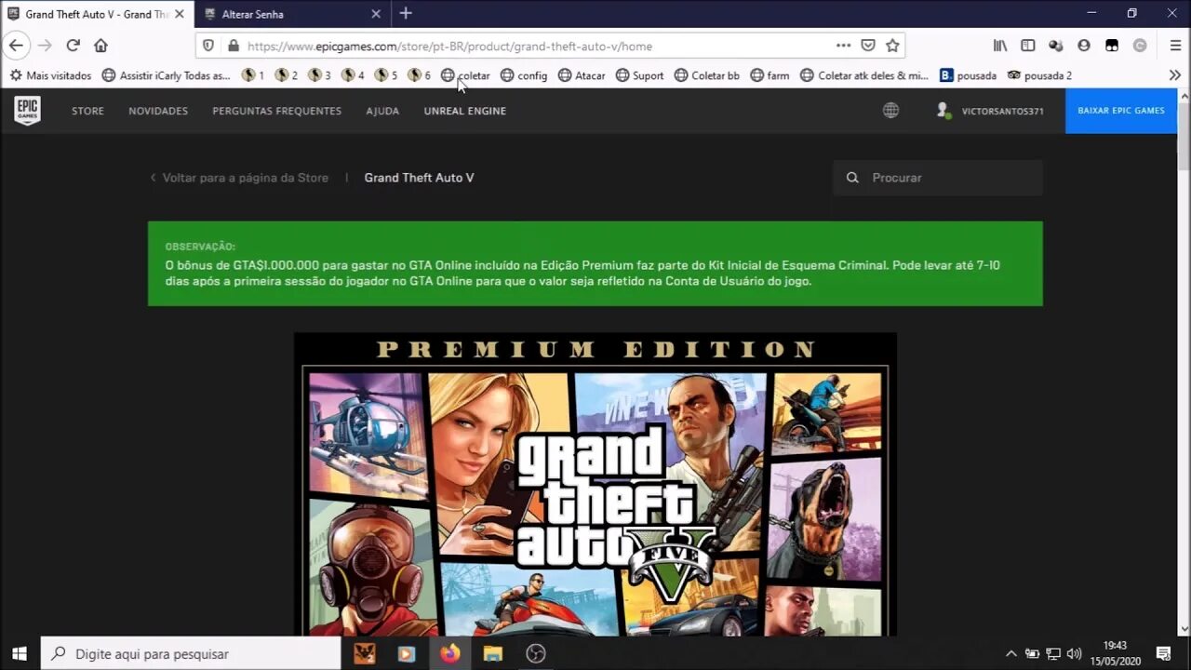1191x670 pixels.
Task: Open the Windows Start menu
Action: [20, 654]
